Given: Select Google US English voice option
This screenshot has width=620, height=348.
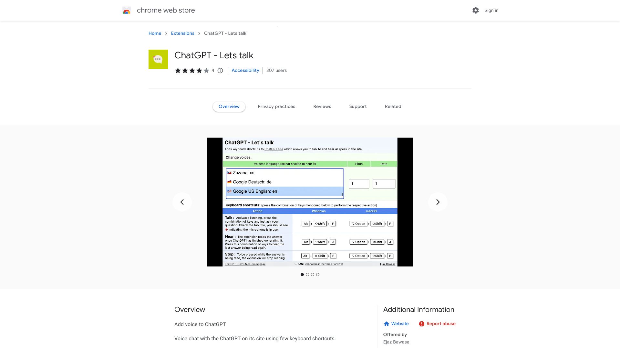Looking at the screenshot, I should [284, 191].
